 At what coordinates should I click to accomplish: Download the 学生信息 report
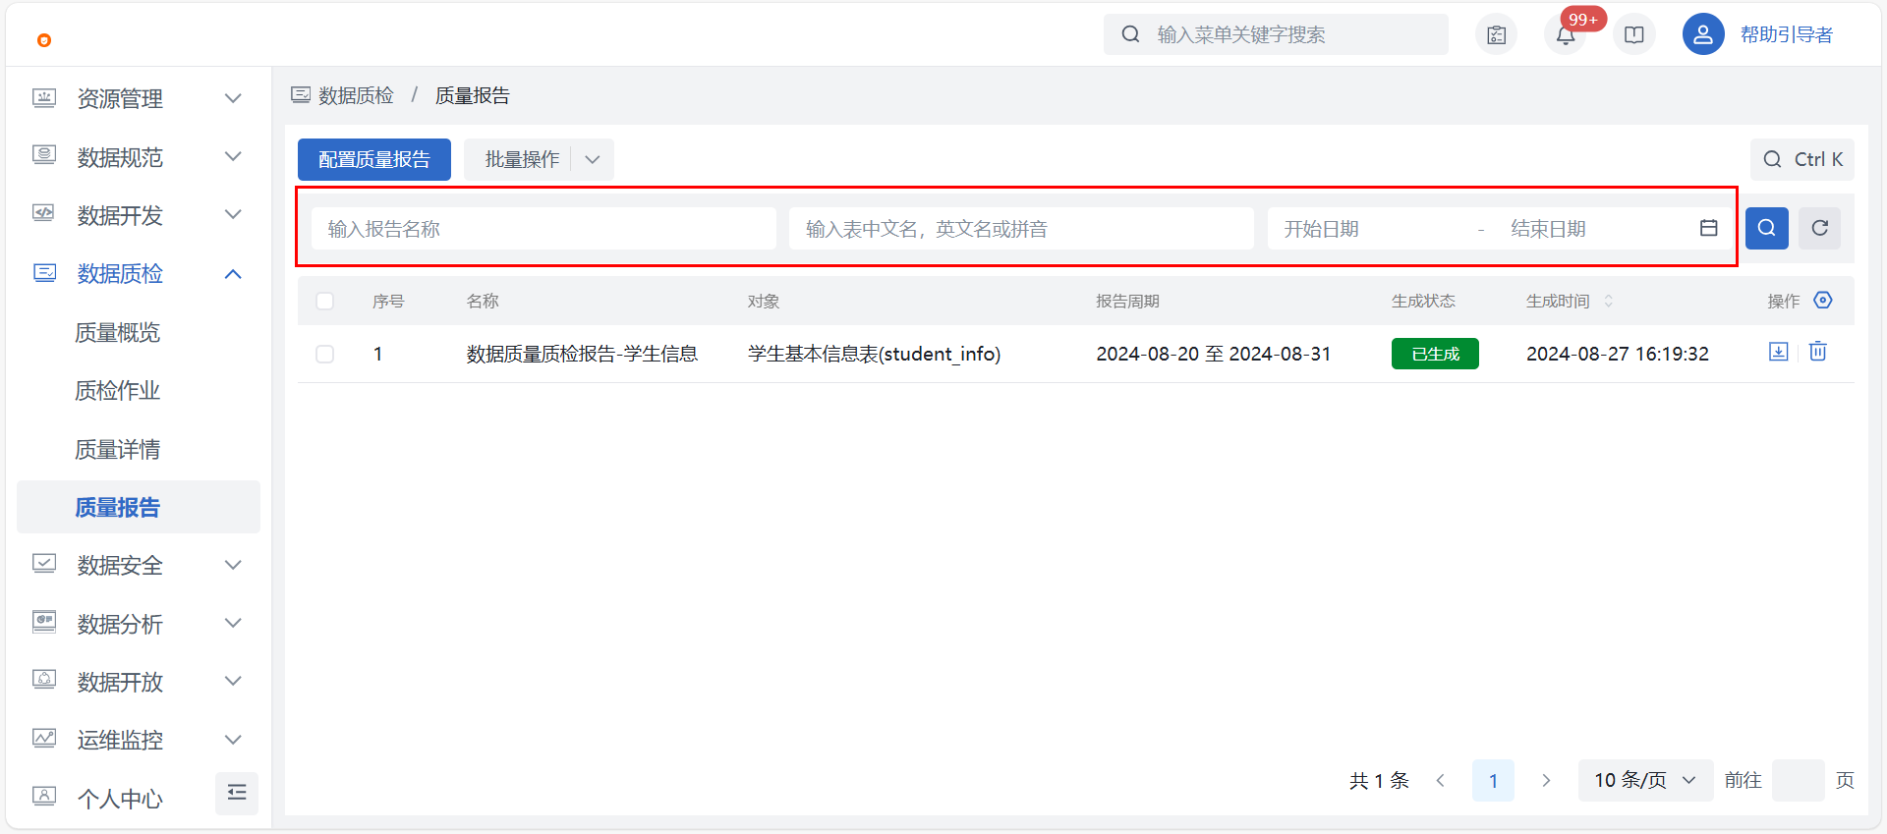(x=1778, y=352)
